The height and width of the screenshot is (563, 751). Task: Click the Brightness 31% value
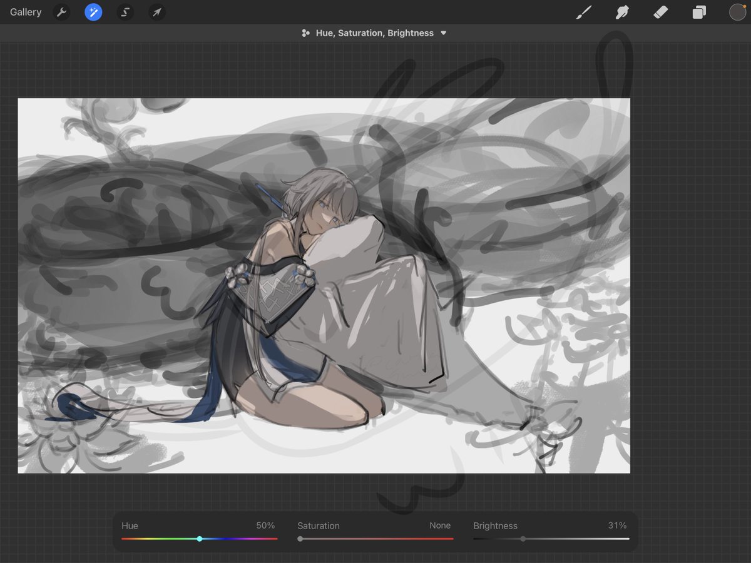click(x=617, y=525)
